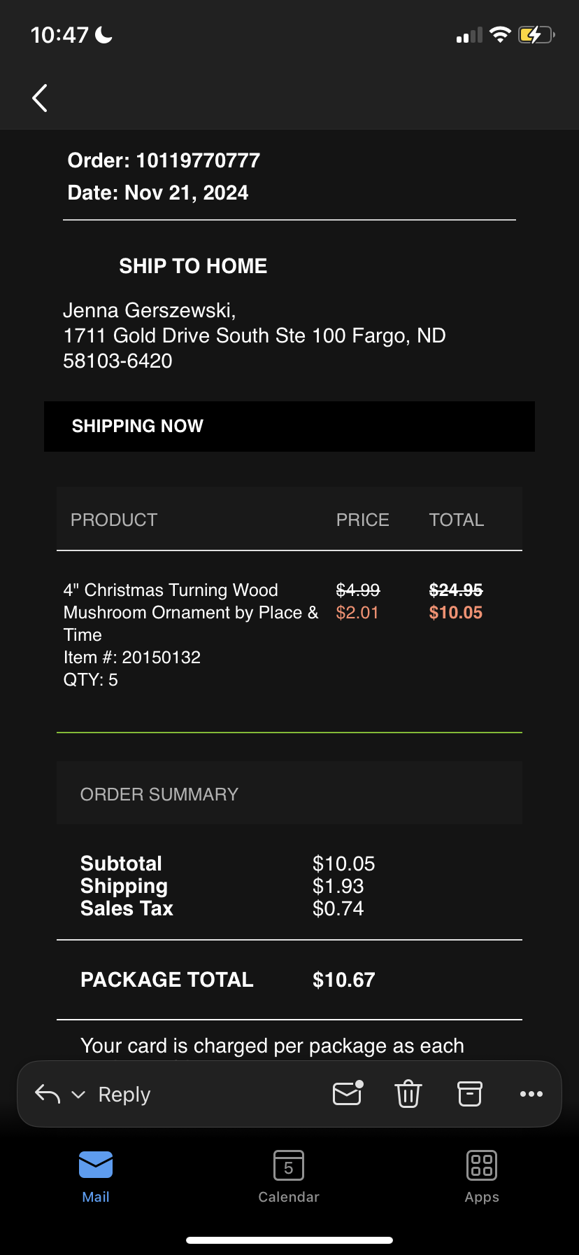Tap the Fargo shipping address
The width and height of the screenshot is (579, 1255).
tap(255, 336)
